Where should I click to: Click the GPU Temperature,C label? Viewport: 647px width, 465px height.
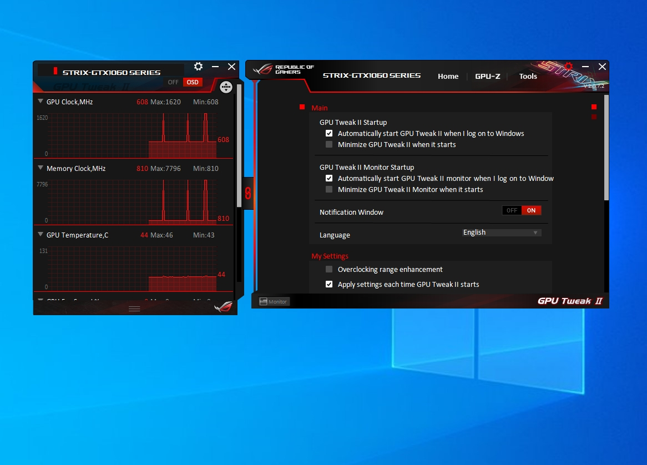[x=78, y=235]
